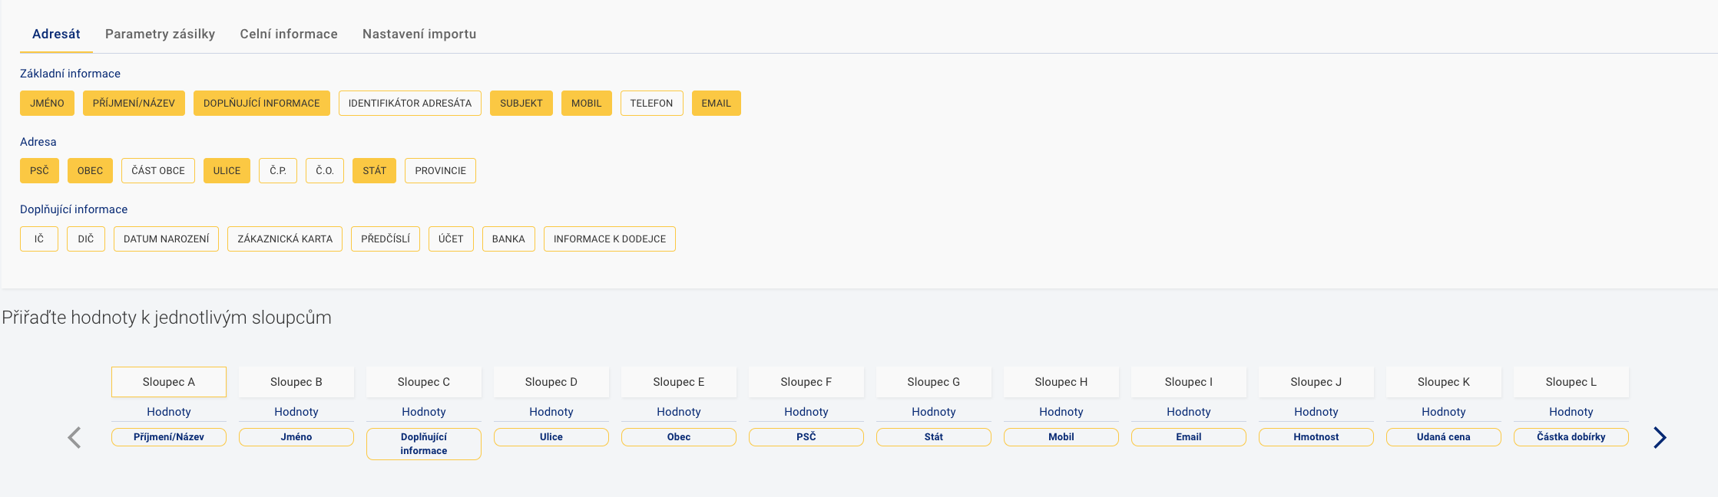The height and width of the screenshot is (497, 1718).
Task: Enable the ÚČET chip
Action: (451, 239)
